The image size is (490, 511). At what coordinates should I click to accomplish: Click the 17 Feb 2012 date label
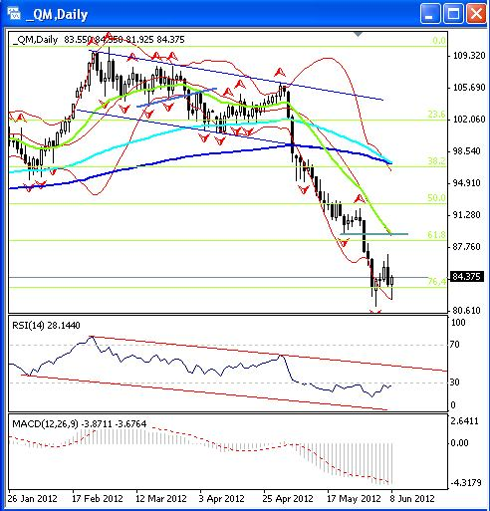98,499
